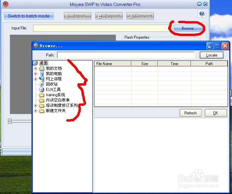Click the 回收站 recycle bin icon
This screenshot has width=232, height=194.
coord(42,84)
